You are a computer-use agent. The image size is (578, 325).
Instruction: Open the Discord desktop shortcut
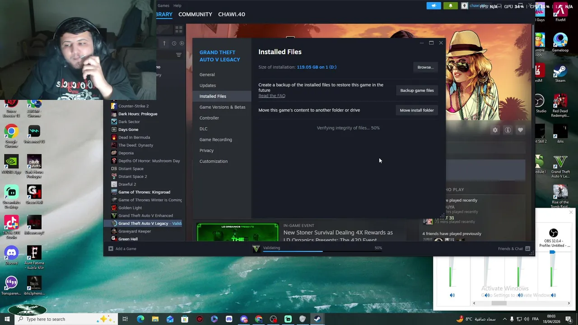[x=11, y=256]
